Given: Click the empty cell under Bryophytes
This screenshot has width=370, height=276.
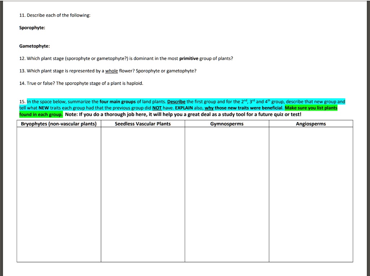Looking at the screenshot, I should [x=59, y=194].
